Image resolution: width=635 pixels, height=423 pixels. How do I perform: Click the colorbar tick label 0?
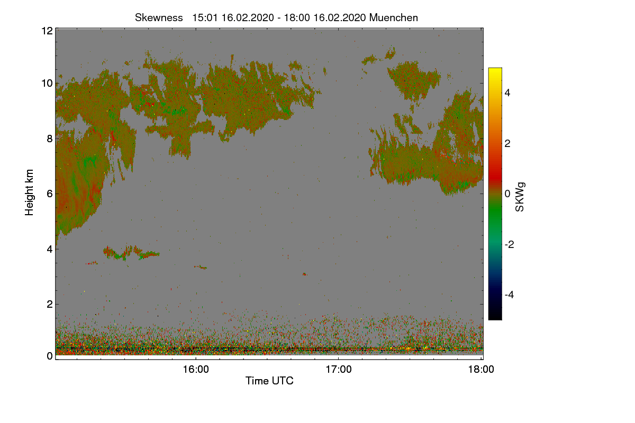point(507,194)
